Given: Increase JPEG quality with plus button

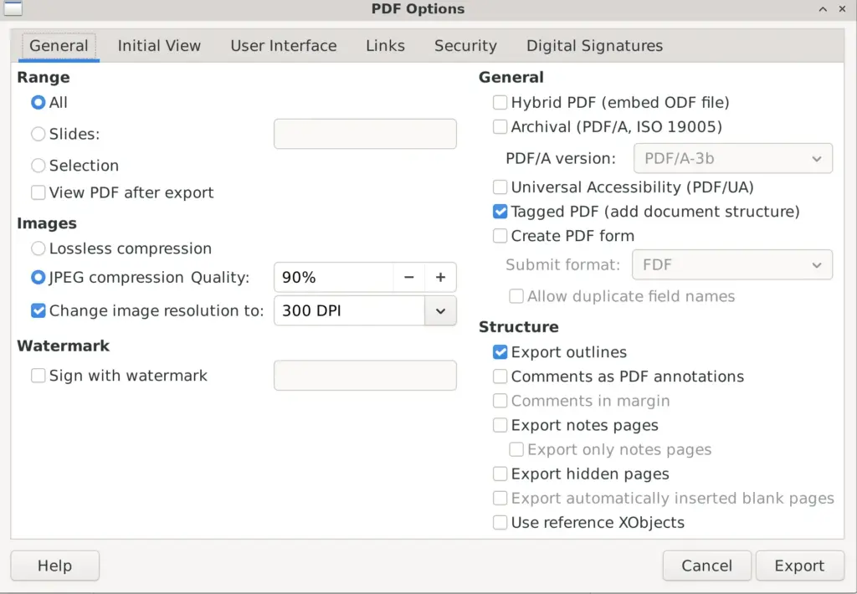Looking at the screenshot, I should click(440, 278).
